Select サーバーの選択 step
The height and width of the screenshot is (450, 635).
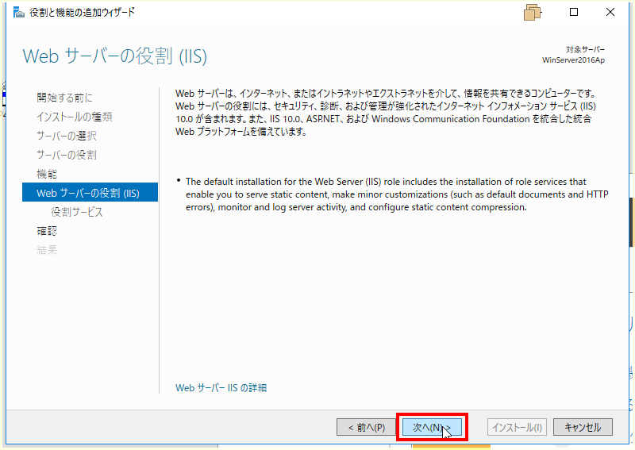(67, 136)
